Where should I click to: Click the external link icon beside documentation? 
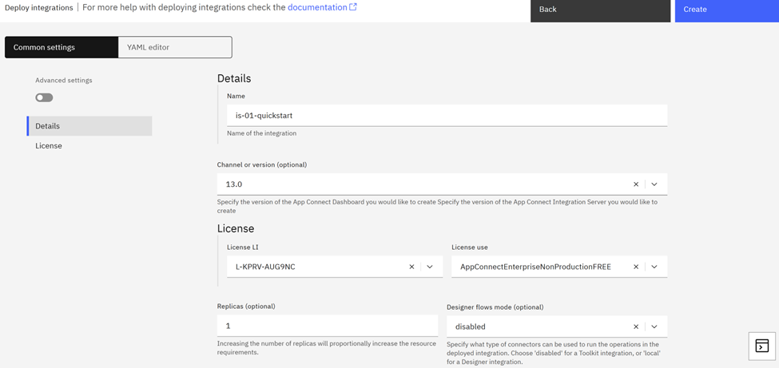pos(353,7)
